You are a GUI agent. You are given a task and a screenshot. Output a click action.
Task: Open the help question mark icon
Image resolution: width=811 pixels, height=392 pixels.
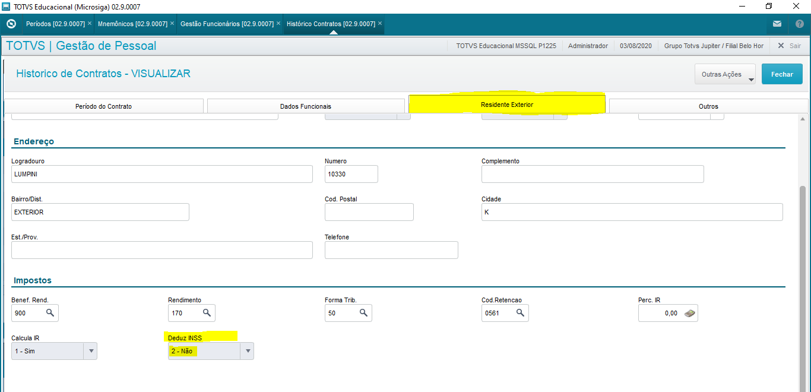(800, 24)
